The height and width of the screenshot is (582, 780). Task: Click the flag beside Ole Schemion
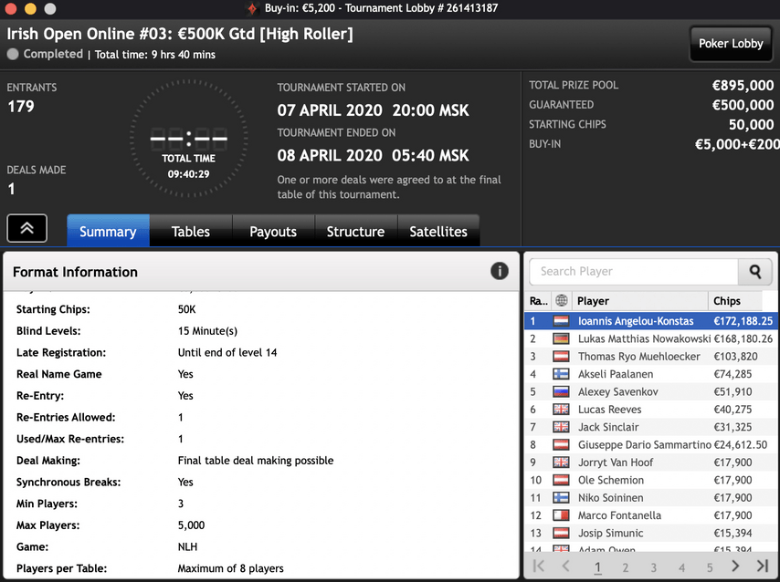click(x=561, y=480)
